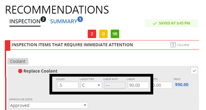Image resolution: width=206 pixels, height=110 pixels.
Task: Click the disabled Labor Rate field
Action: (x=115, y=85)
